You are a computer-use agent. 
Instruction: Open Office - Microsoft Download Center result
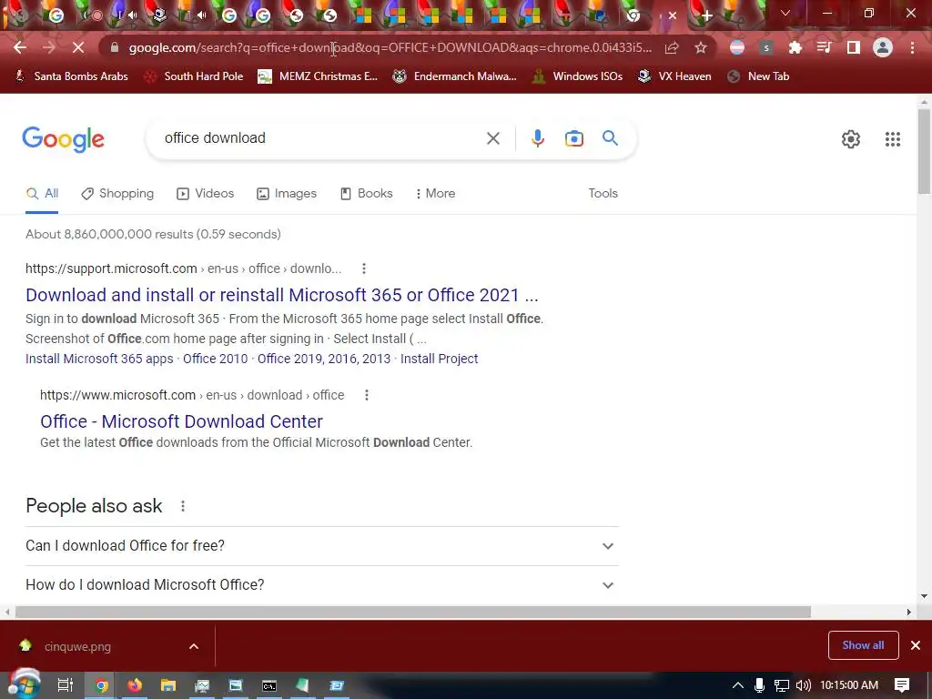click(181, 421)
